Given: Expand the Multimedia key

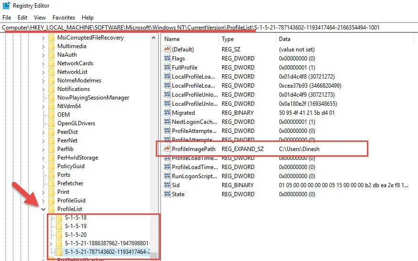Looking at the screenshot, I should 43,47.
